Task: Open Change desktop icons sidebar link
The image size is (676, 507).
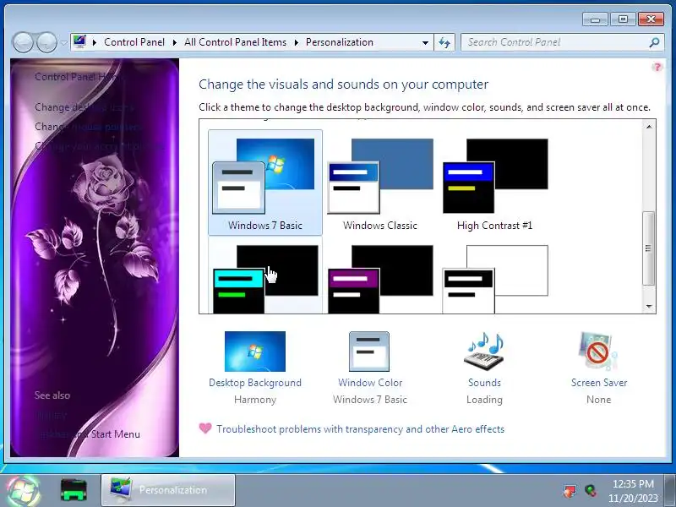Action: pos(84,107)
